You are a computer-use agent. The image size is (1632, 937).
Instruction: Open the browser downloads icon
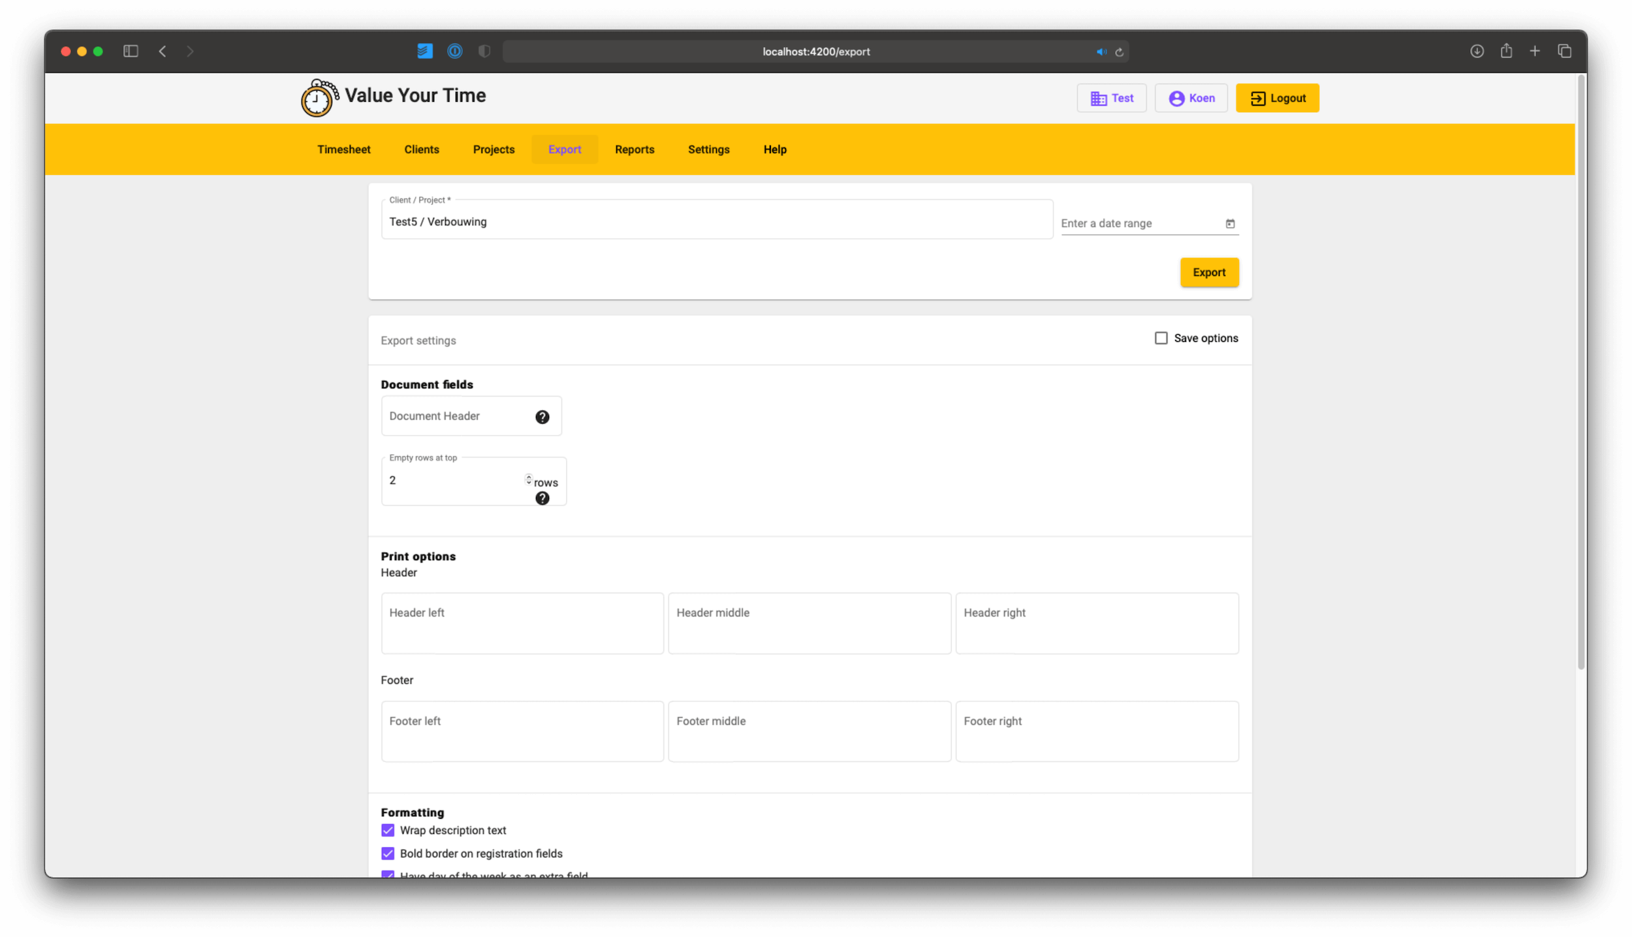coord(1477,51)
